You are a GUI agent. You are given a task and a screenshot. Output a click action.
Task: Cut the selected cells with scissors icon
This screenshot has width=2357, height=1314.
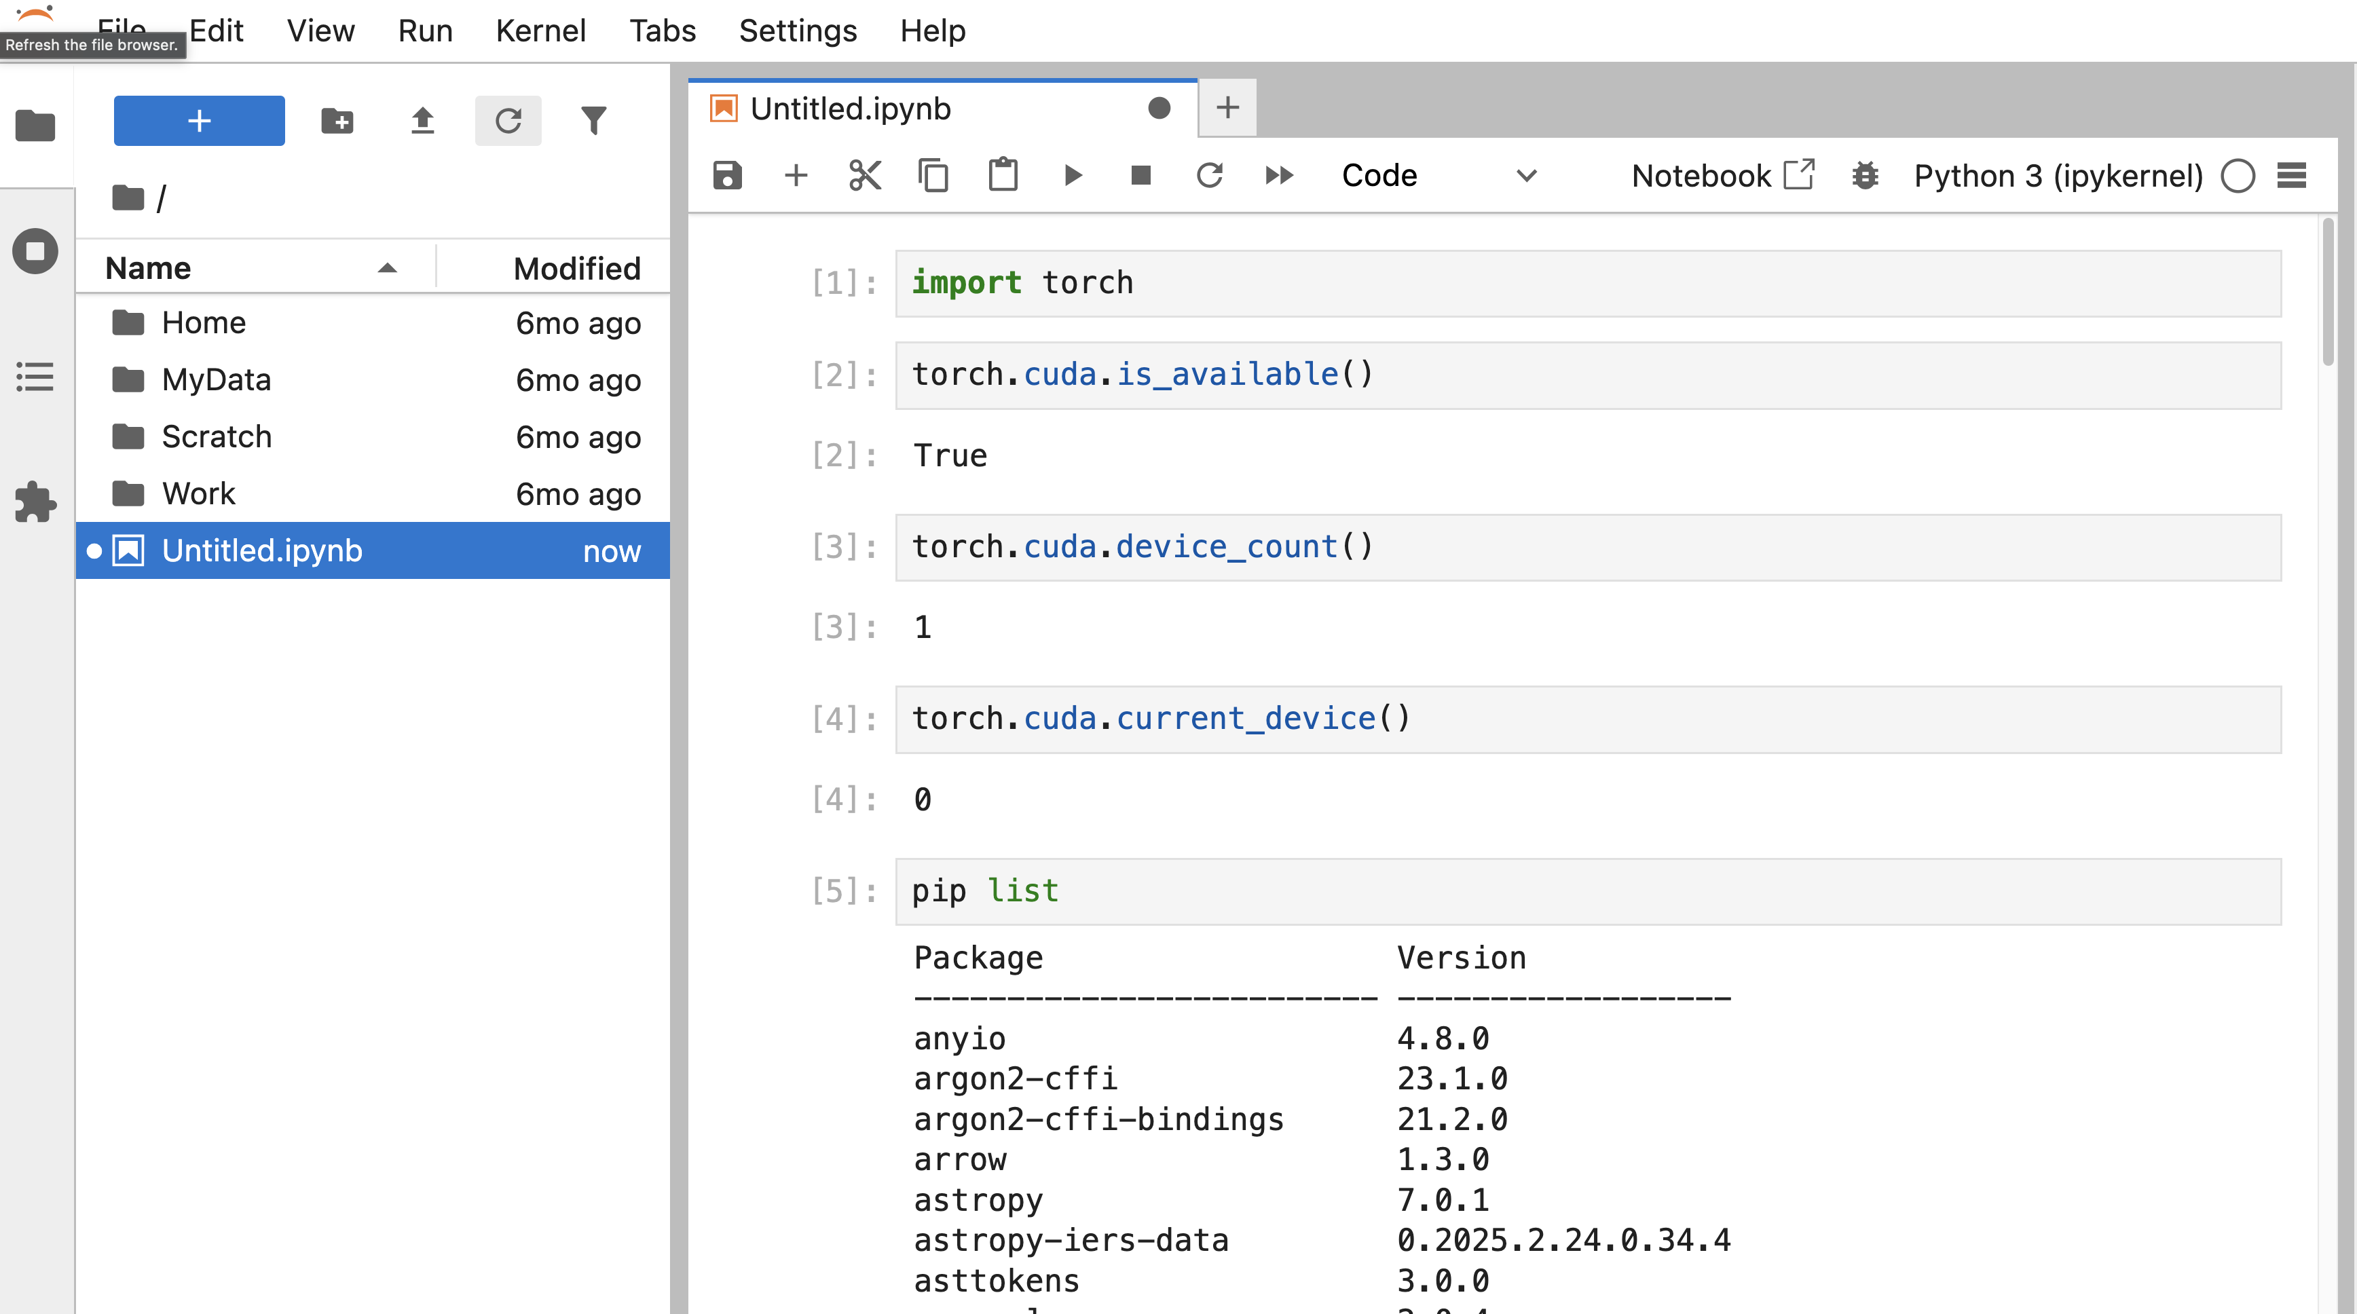pyautogui.click(x=865, y=175)
